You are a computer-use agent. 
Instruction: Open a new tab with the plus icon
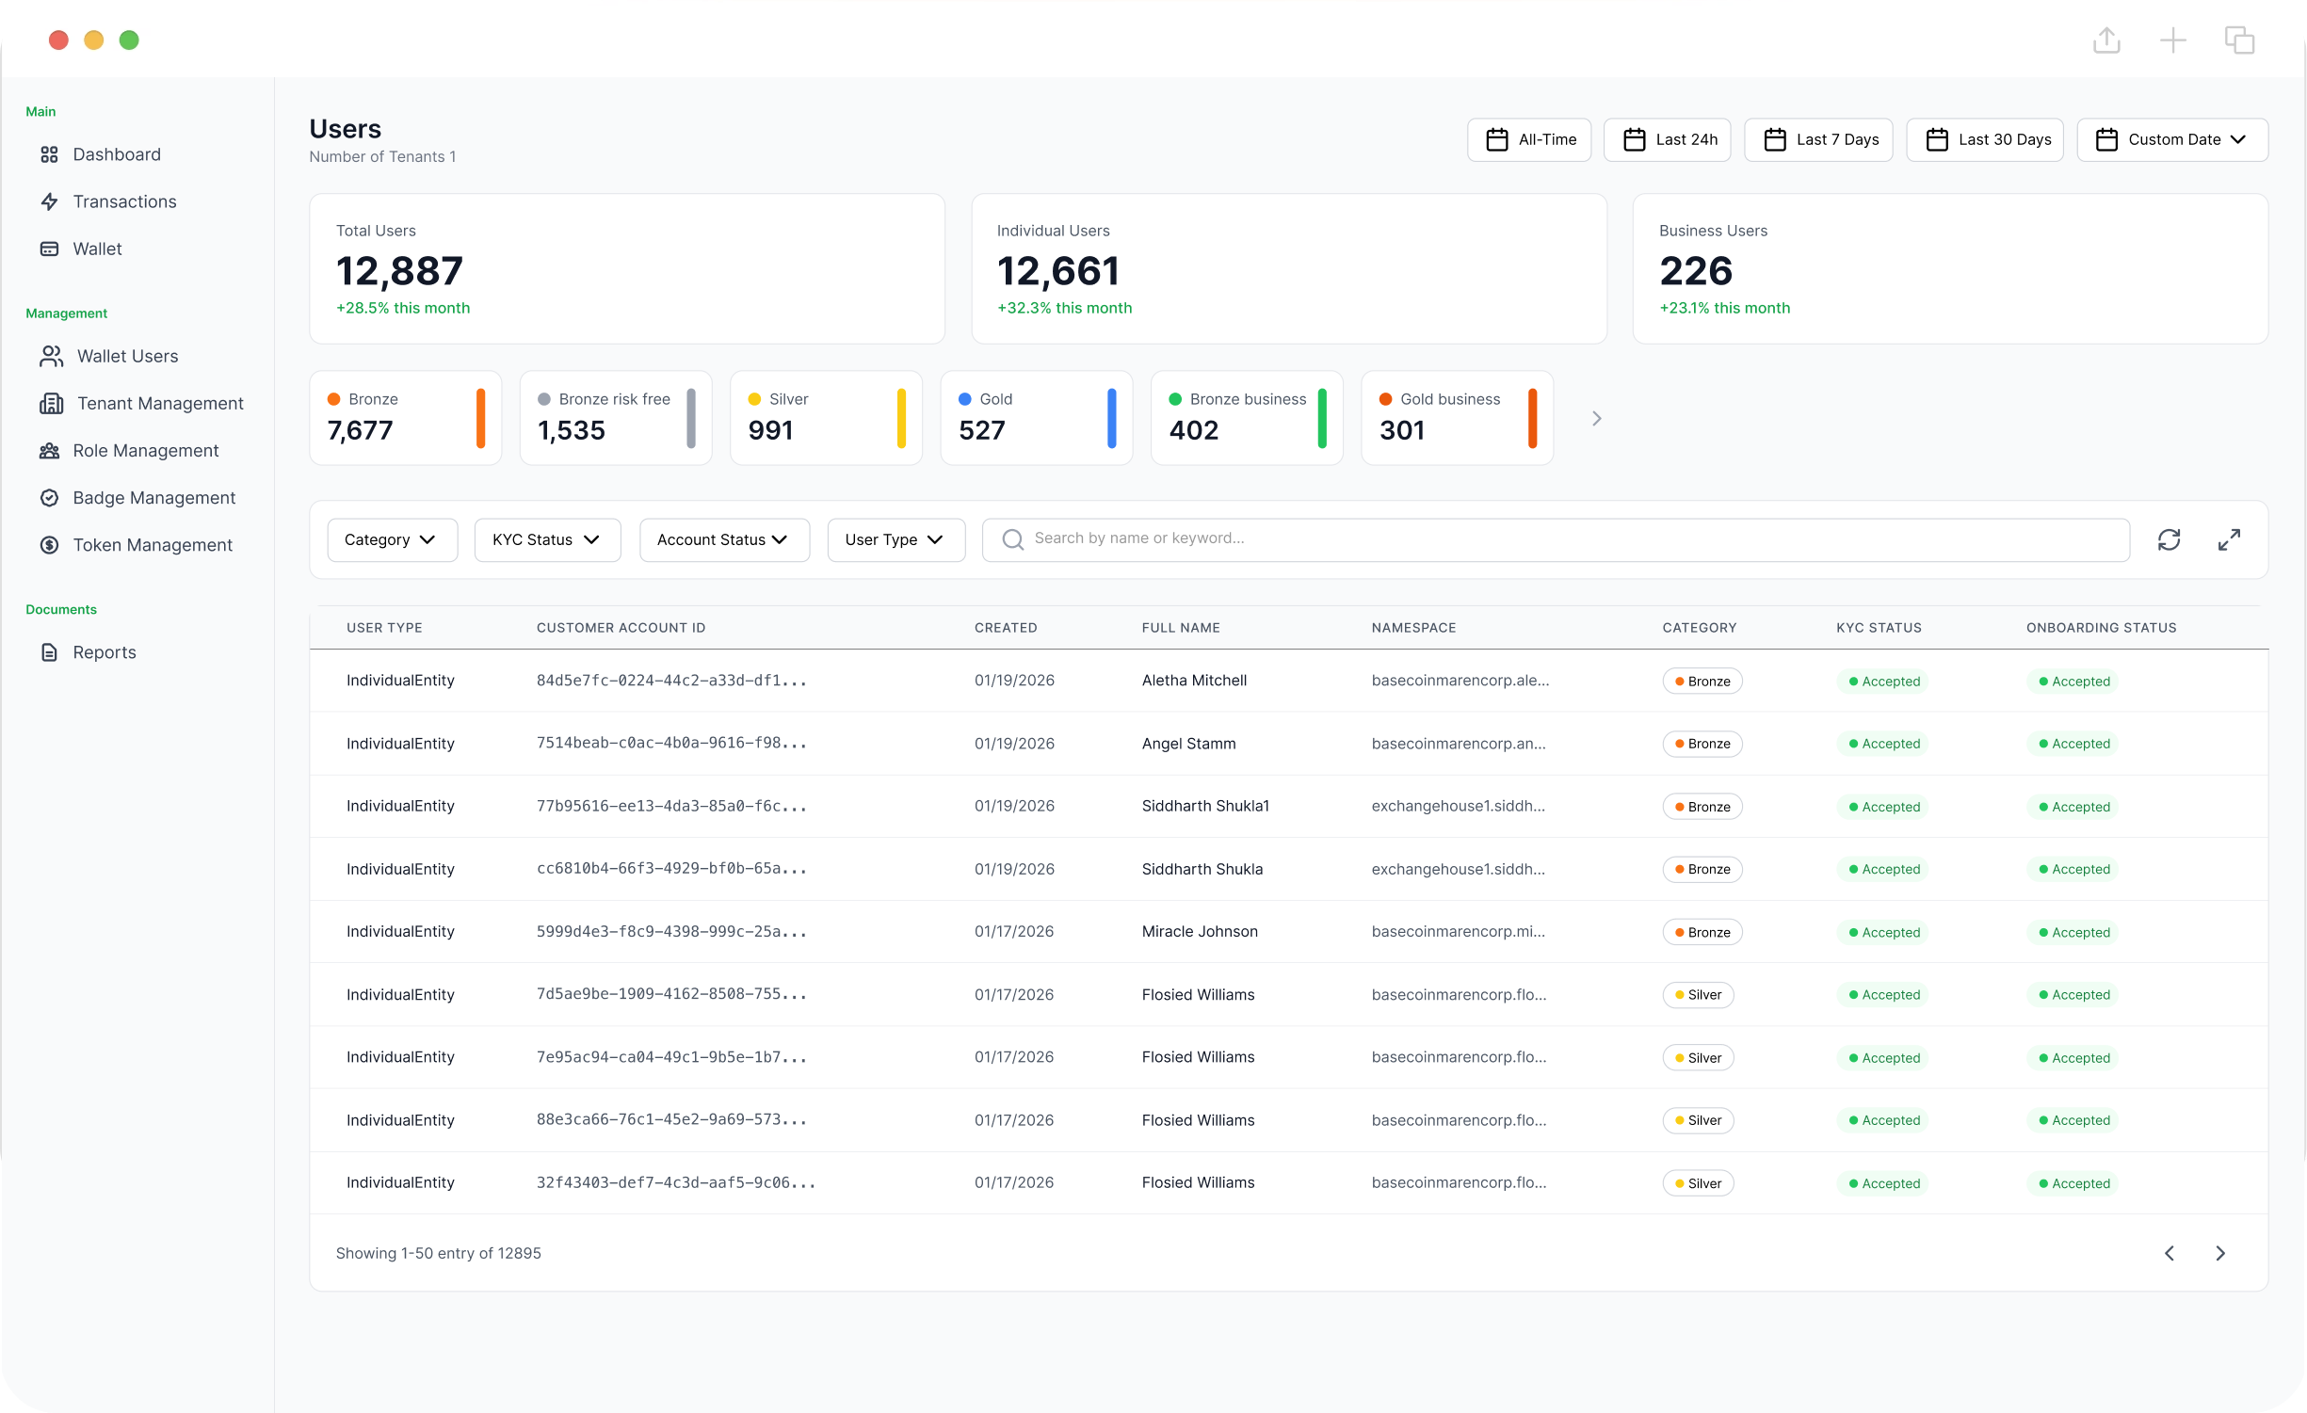(2173, 40)
